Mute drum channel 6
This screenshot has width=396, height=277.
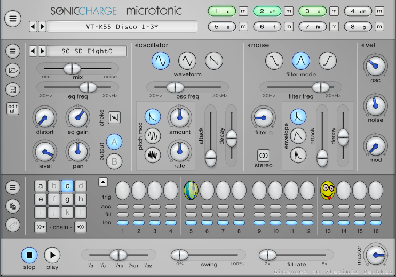(x=289, y=27)
